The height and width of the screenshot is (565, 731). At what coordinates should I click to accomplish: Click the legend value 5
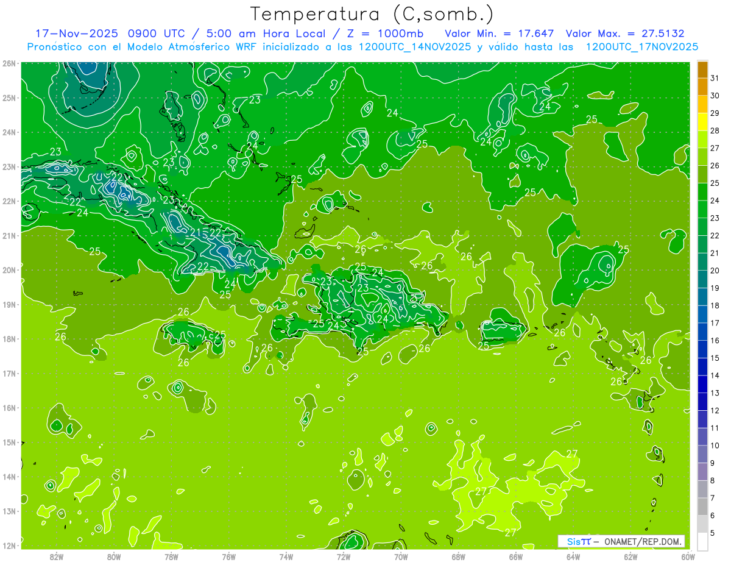click(713, 533)
